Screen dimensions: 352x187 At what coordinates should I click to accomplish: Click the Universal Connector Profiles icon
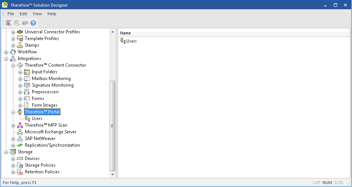(20, 32)
